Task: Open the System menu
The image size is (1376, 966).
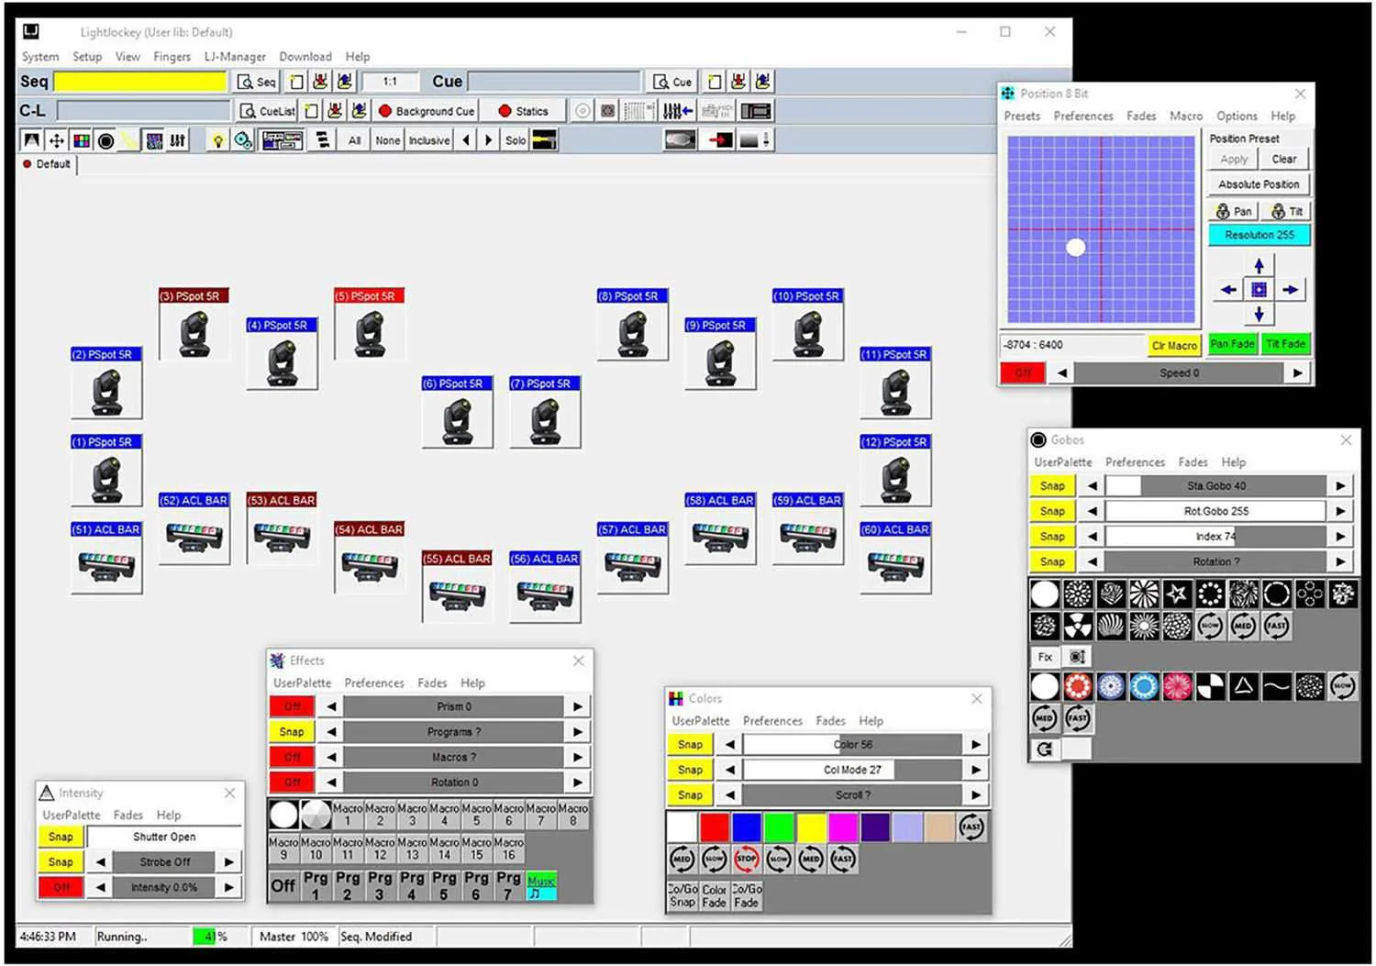Action: [x=40, y=57]
